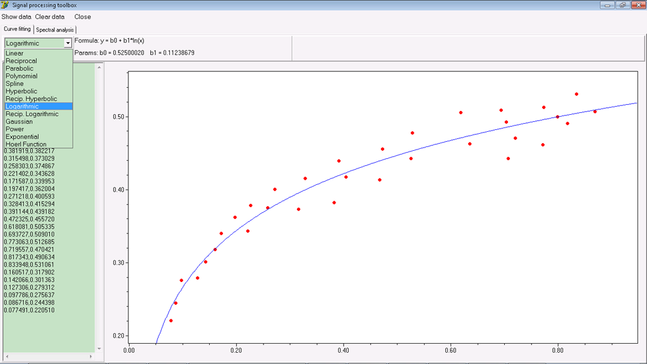Screen dimensions: 647x364
Task: Select Hoerl Function option
Action: click(x=26, y=144)
